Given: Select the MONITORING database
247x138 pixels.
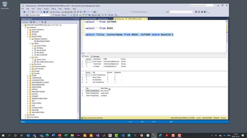Looking at the screenshot, I should [36, 87].
